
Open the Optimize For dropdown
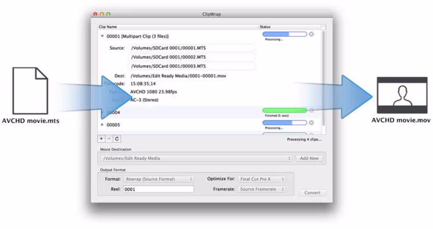261,179
